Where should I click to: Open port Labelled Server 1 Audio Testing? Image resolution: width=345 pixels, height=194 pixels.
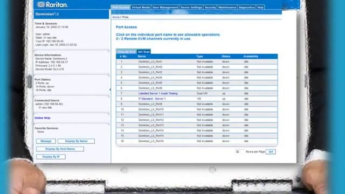click(x=158, y=93)
